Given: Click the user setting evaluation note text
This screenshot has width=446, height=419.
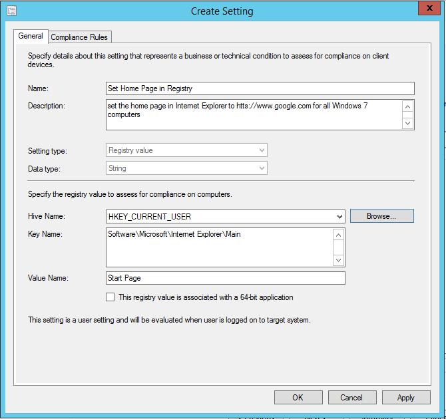Looking at the screenshot, I should point(169,320).
